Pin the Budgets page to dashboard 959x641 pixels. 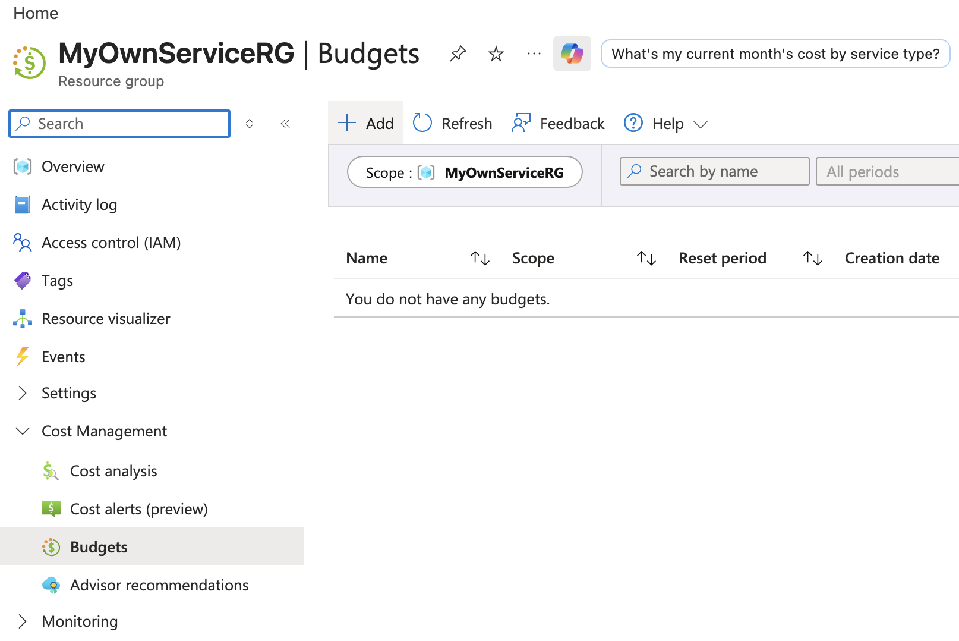click(458, 54)
